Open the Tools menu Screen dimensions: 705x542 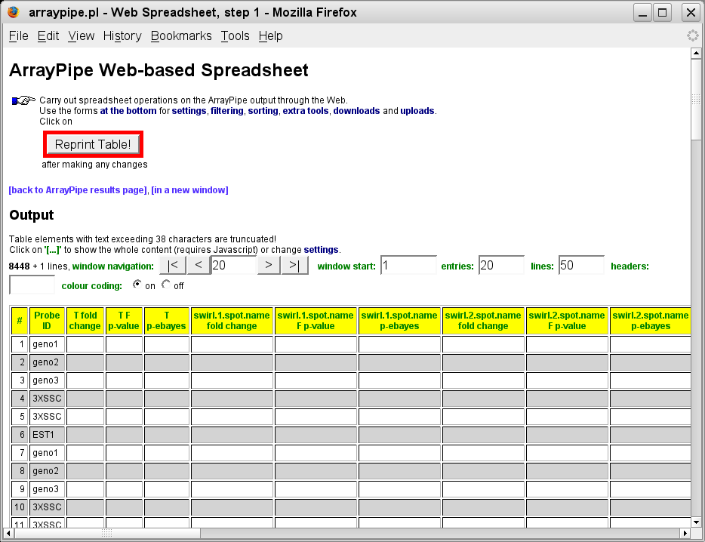tap(236, 36)
